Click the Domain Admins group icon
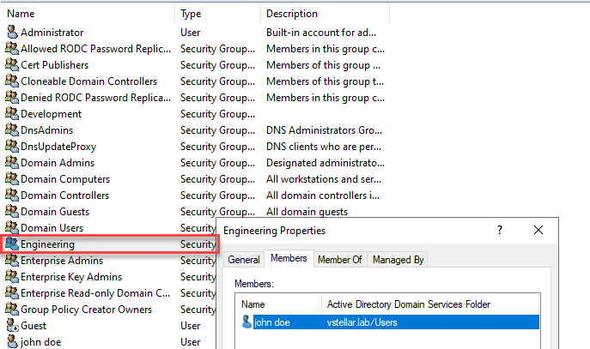This screenshot has width=590, height=349. pos(12,163)
